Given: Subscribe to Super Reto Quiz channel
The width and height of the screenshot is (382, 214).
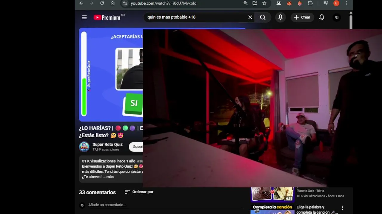Looking at the screenshot, I should [x=136, y=147].
